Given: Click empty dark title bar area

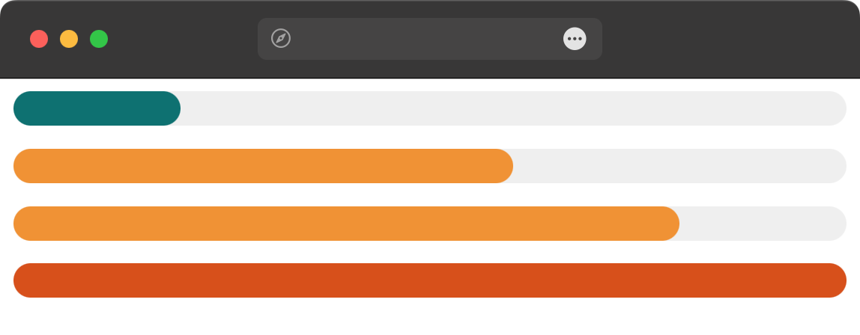Looking at the screenshot, I should pos(730,39).
